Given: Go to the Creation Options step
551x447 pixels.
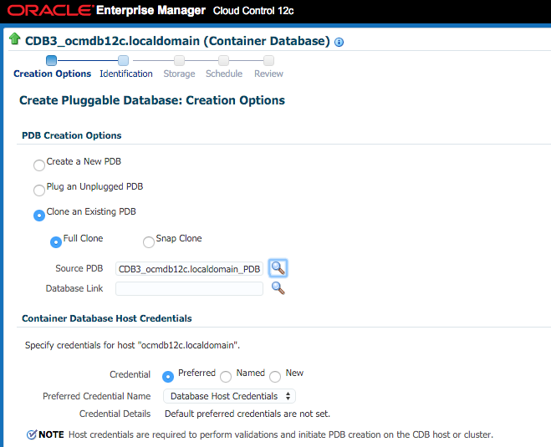Looking at the screenshot, I should click(53, 74).
